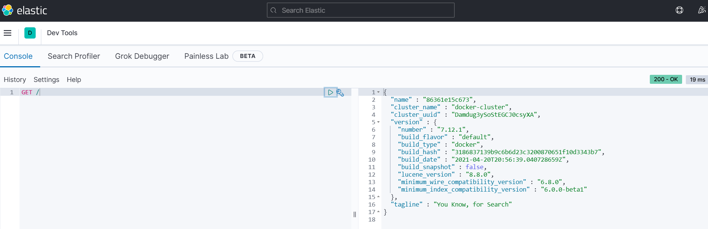Switch to the Console tab
This screenshot has width=708, height=229.
click(x=18, y=56)
